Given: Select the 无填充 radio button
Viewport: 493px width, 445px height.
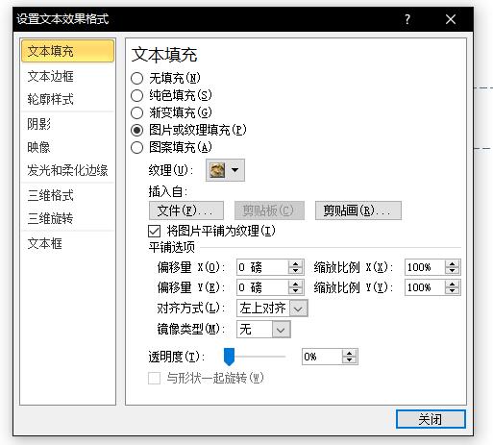Looking at the screenshot, I should 136,78.
